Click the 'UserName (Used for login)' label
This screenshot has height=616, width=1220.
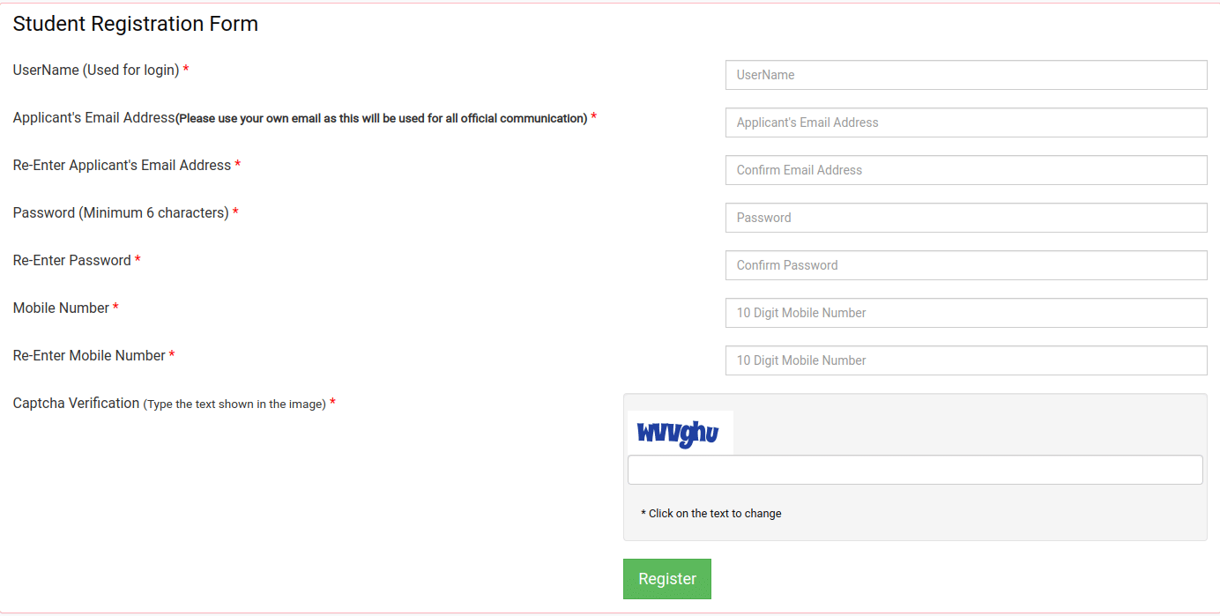point(96,71)
